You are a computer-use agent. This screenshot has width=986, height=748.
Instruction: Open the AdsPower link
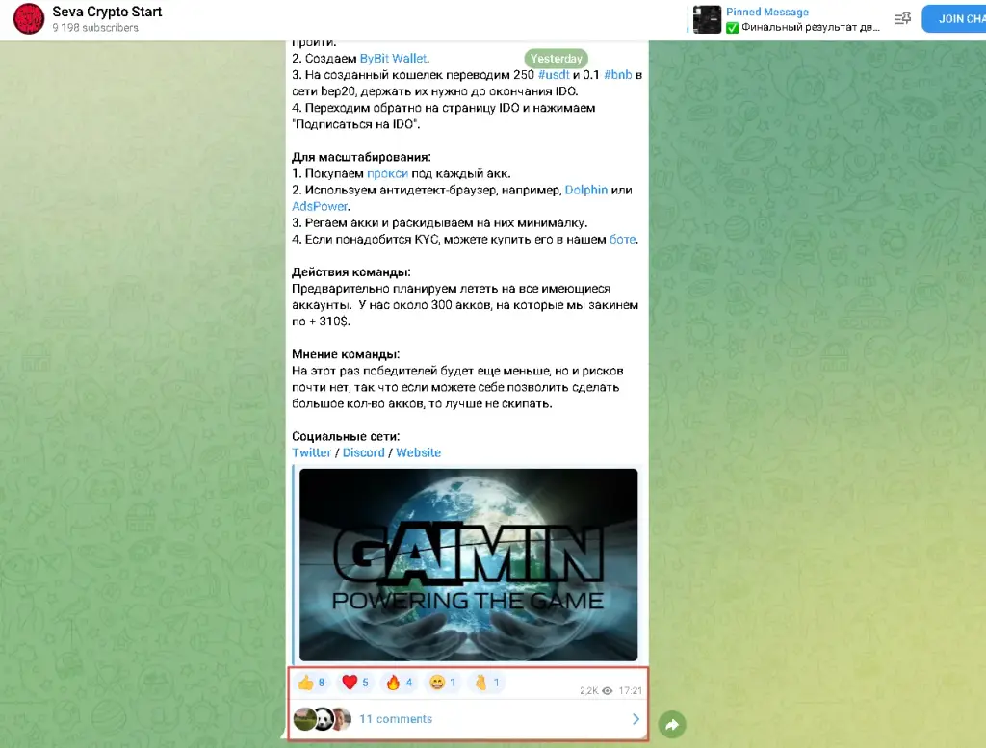(x=320, y=206)
